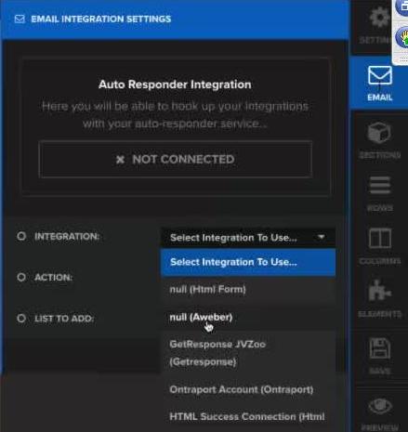The height and width of the screenshot is (432, 408).
Task: Choose null (Aweber) option
Action: (248, 317)
